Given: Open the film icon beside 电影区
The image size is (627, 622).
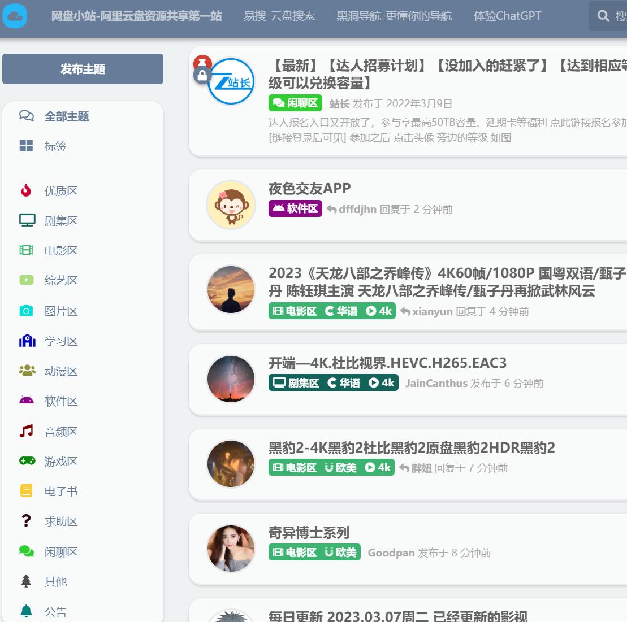Looking at the screenshot, I should coord(26,250).
